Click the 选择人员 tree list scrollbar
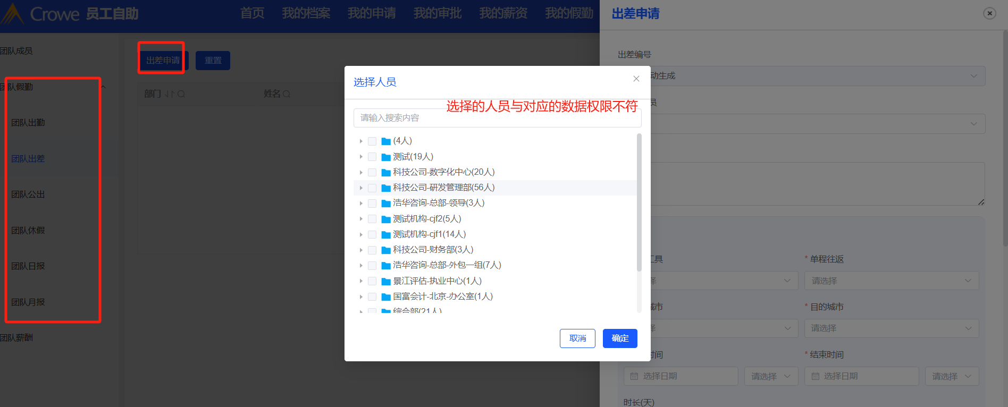The width and height of the screenshot is (1008, 407). [639, 202]
